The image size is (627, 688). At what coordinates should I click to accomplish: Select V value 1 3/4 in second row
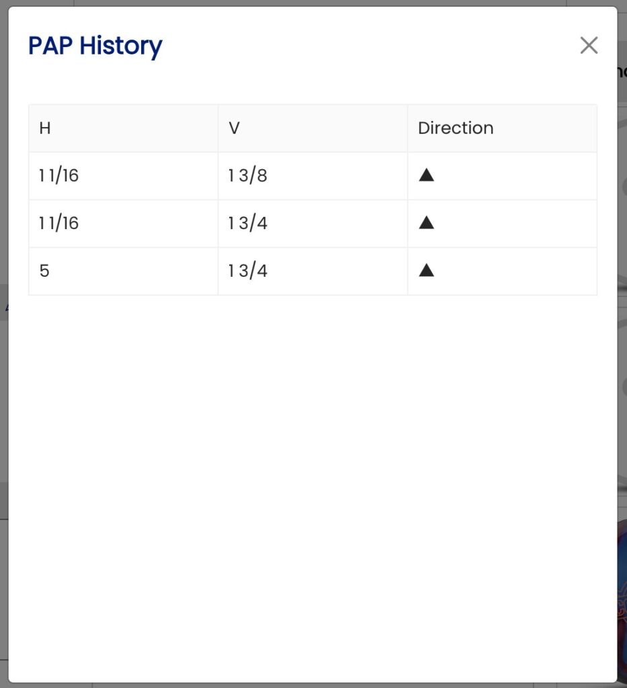coord(248,224)
